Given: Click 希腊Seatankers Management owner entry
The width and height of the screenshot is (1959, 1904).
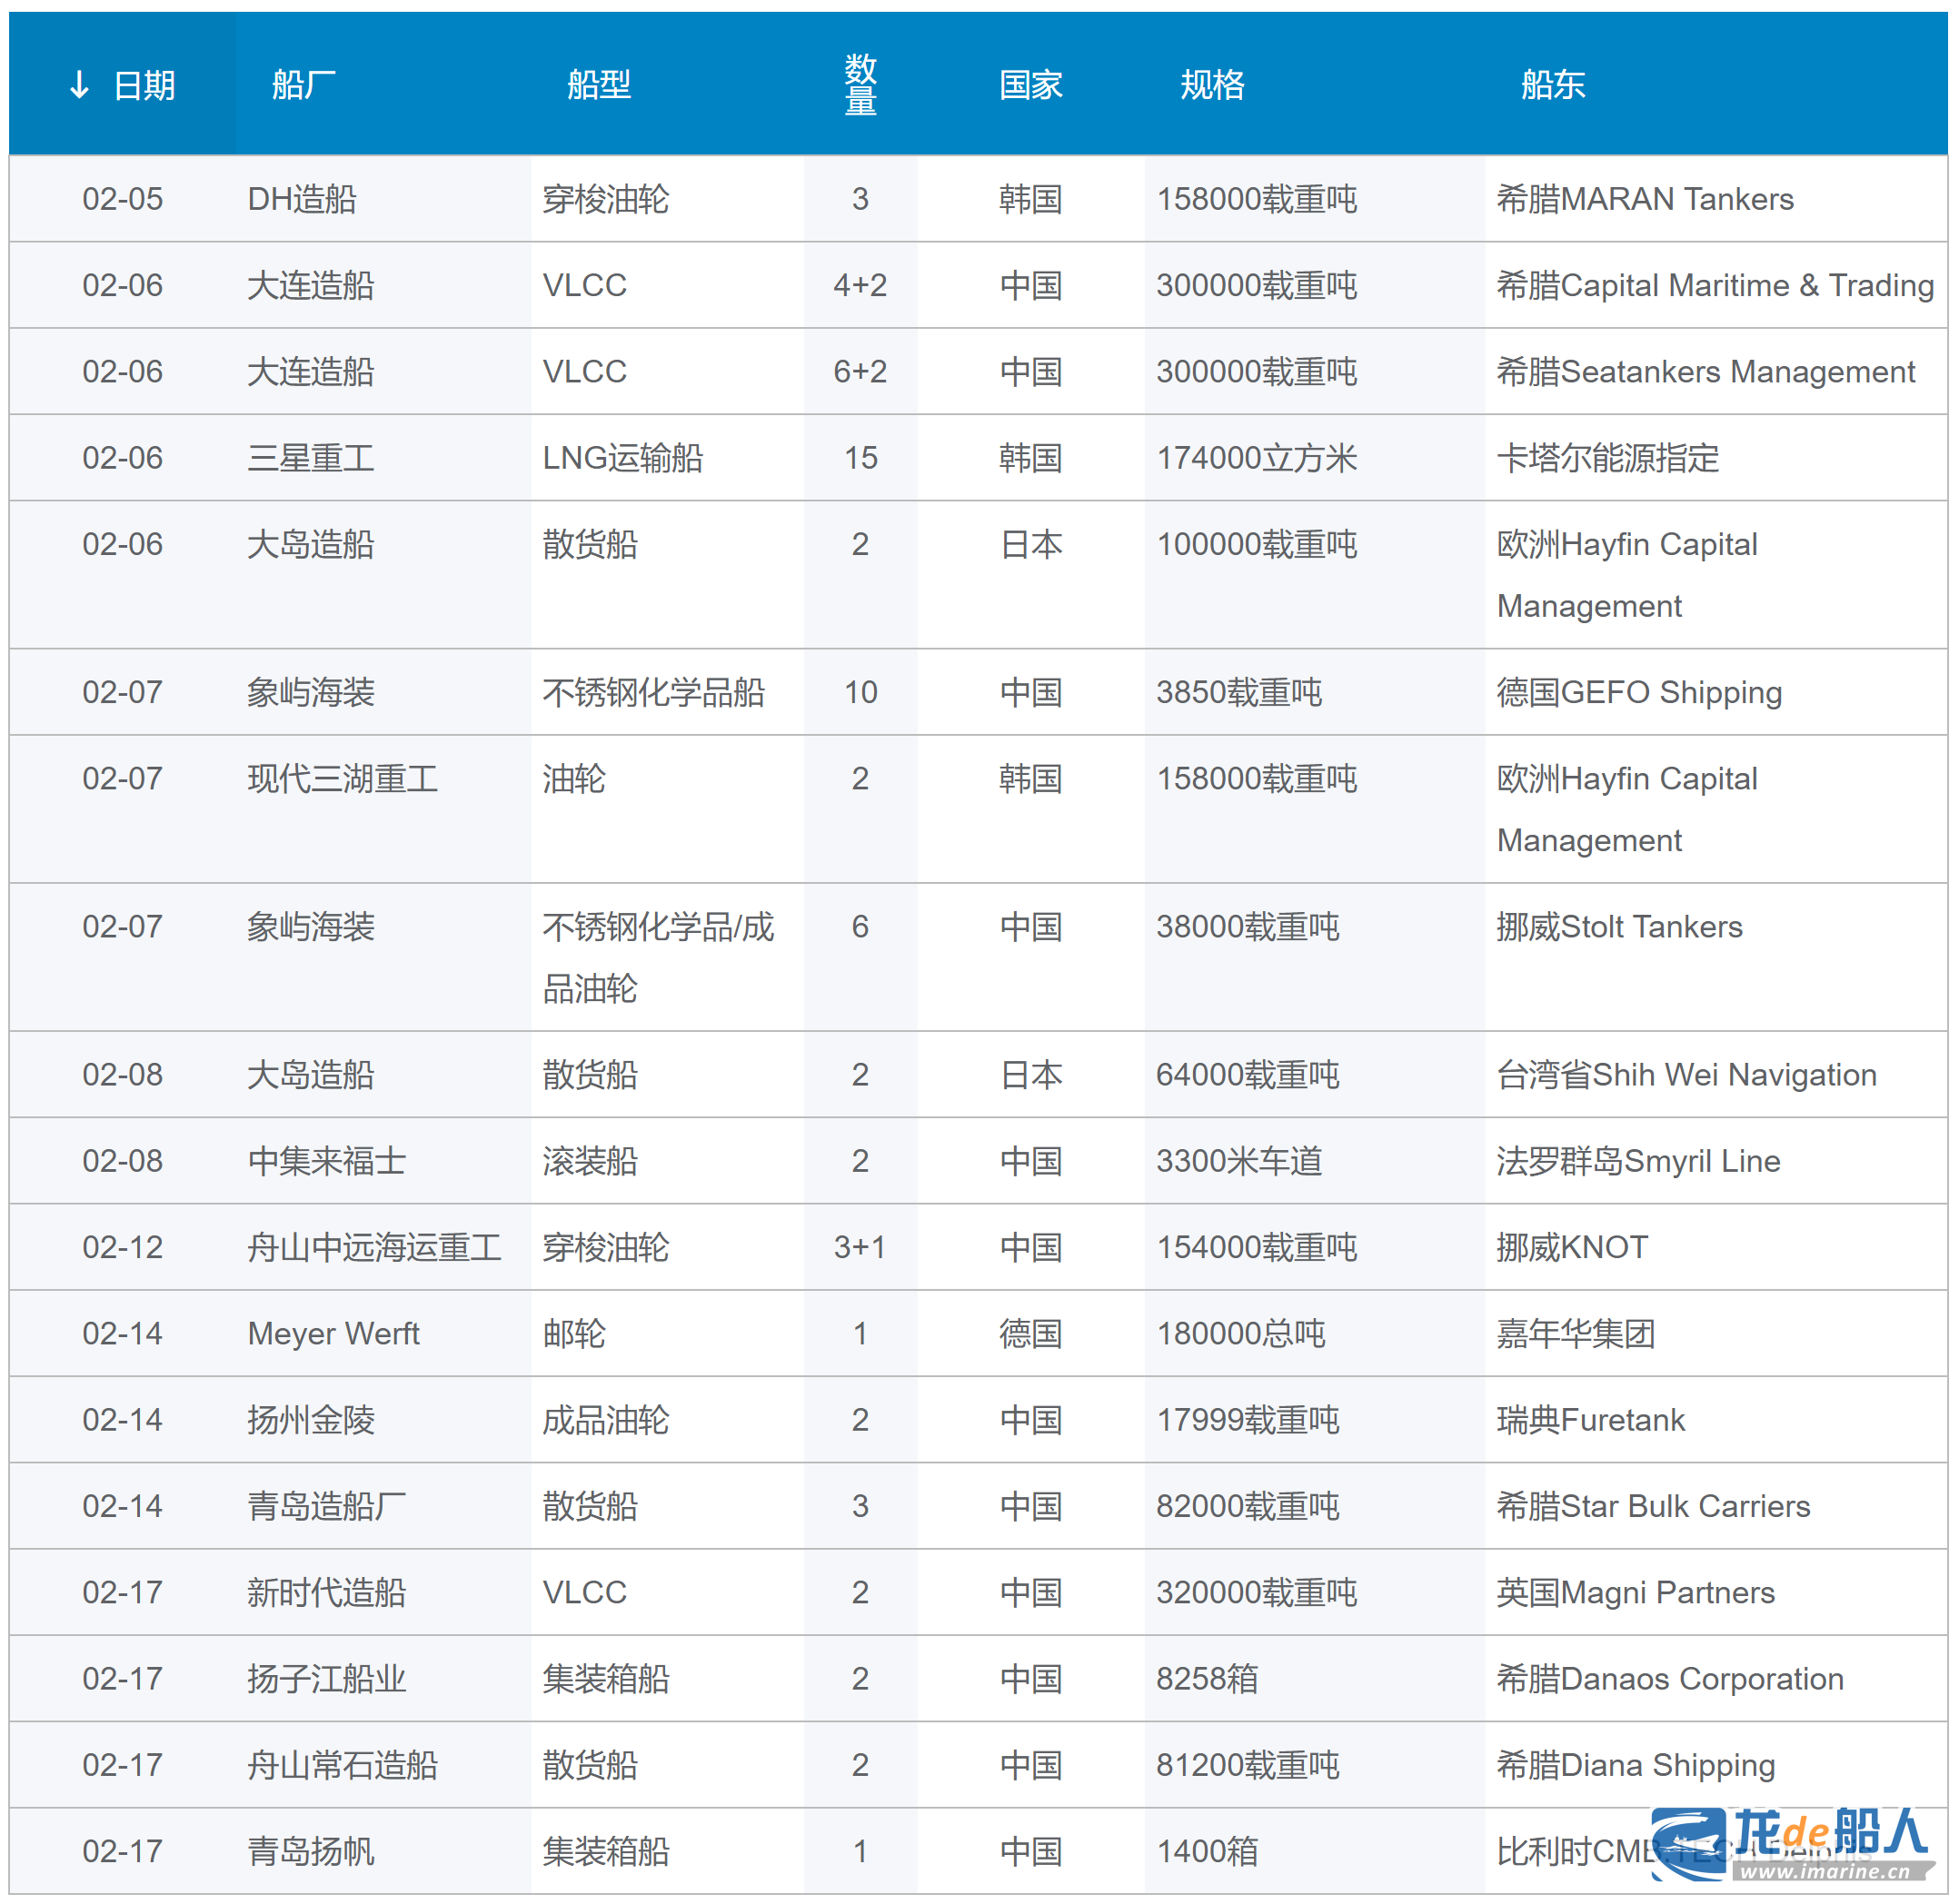Looking at the screenshot, I should (x=1705, y=372).
